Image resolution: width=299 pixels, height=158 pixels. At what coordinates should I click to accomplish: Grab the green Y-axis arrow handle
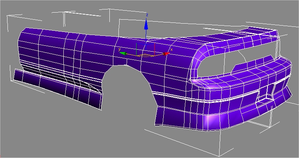click(123, 53)
